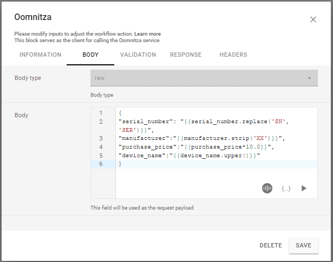
Task: Place cursor on the serial_number line
Action: tap(190, 122)
